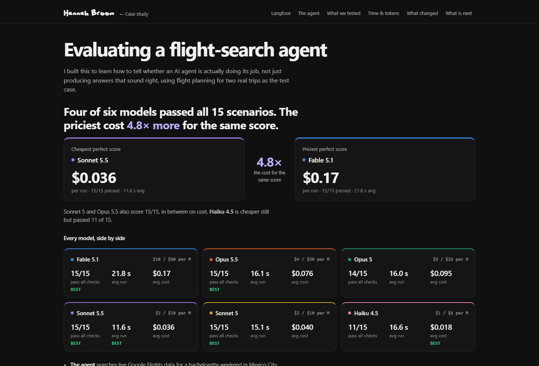Select What changed in the top navigation
This screenshot has height=366, width=539.
[422, 13]
